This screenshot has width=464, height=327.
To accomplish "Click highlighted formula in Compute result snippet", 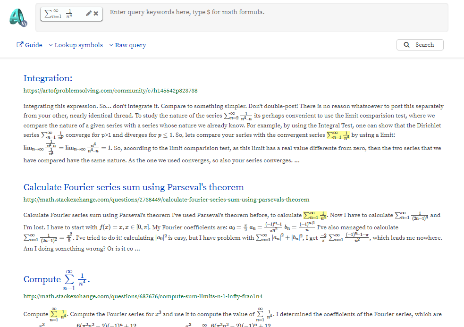I will click(59, 314).
